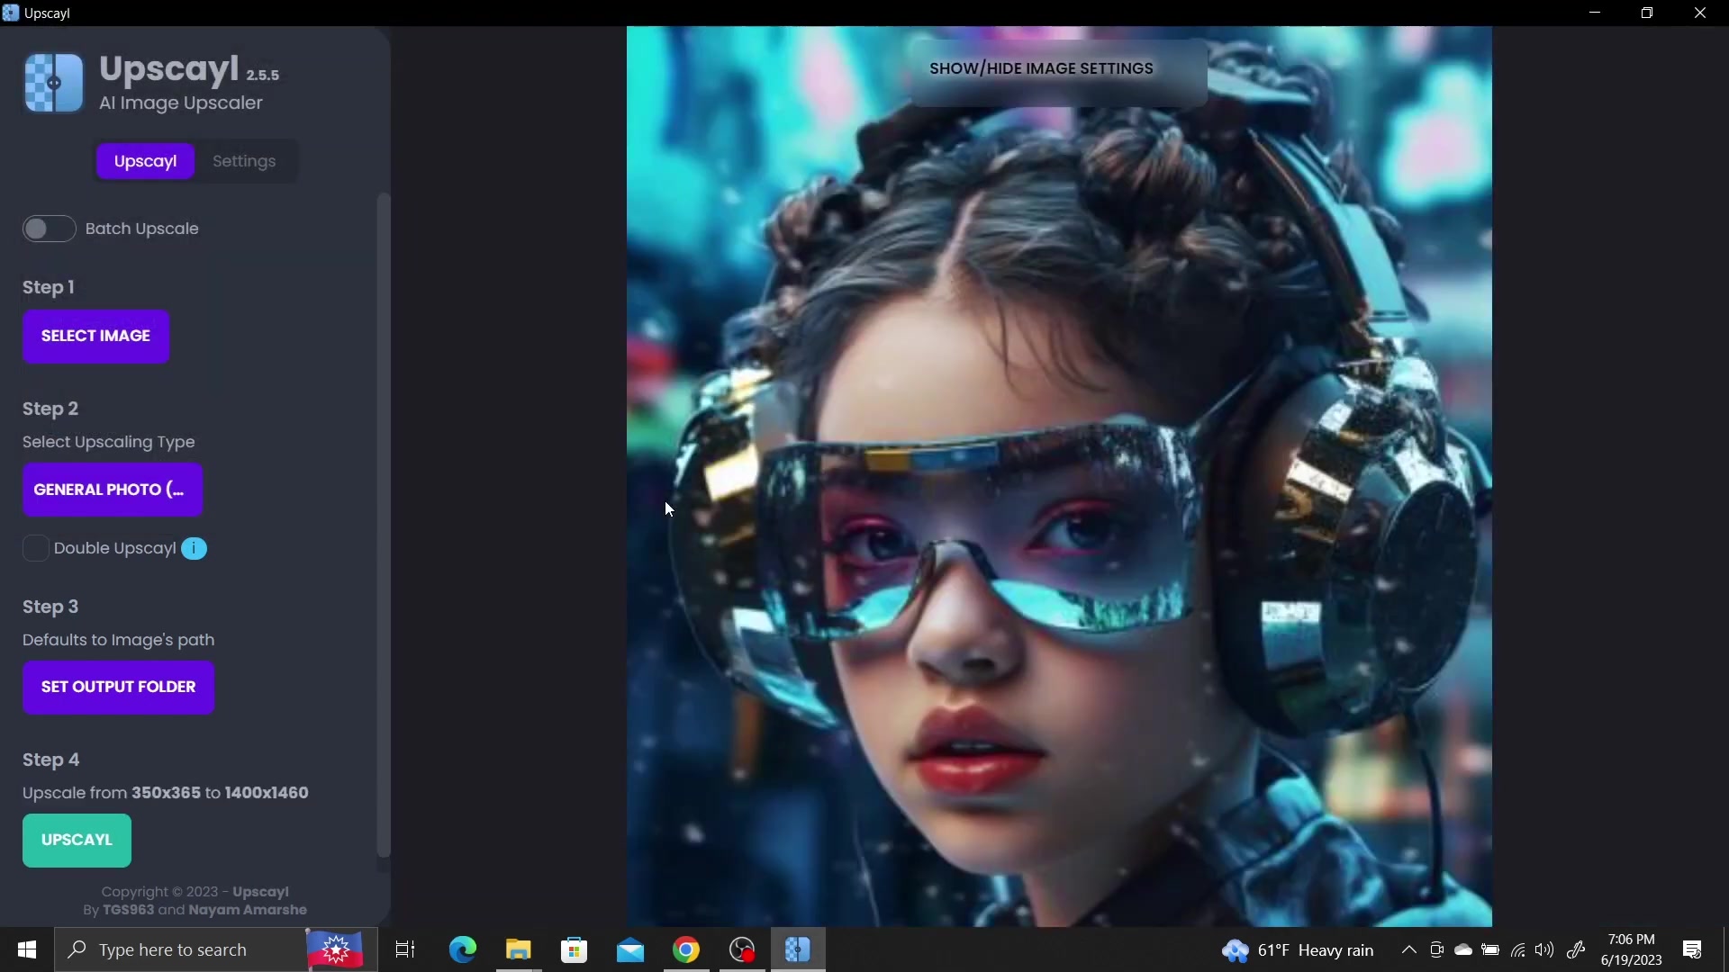Expand hidden icons in the system tray
The height and width of the screenshot is (972, 1729).
[1408, 949]
